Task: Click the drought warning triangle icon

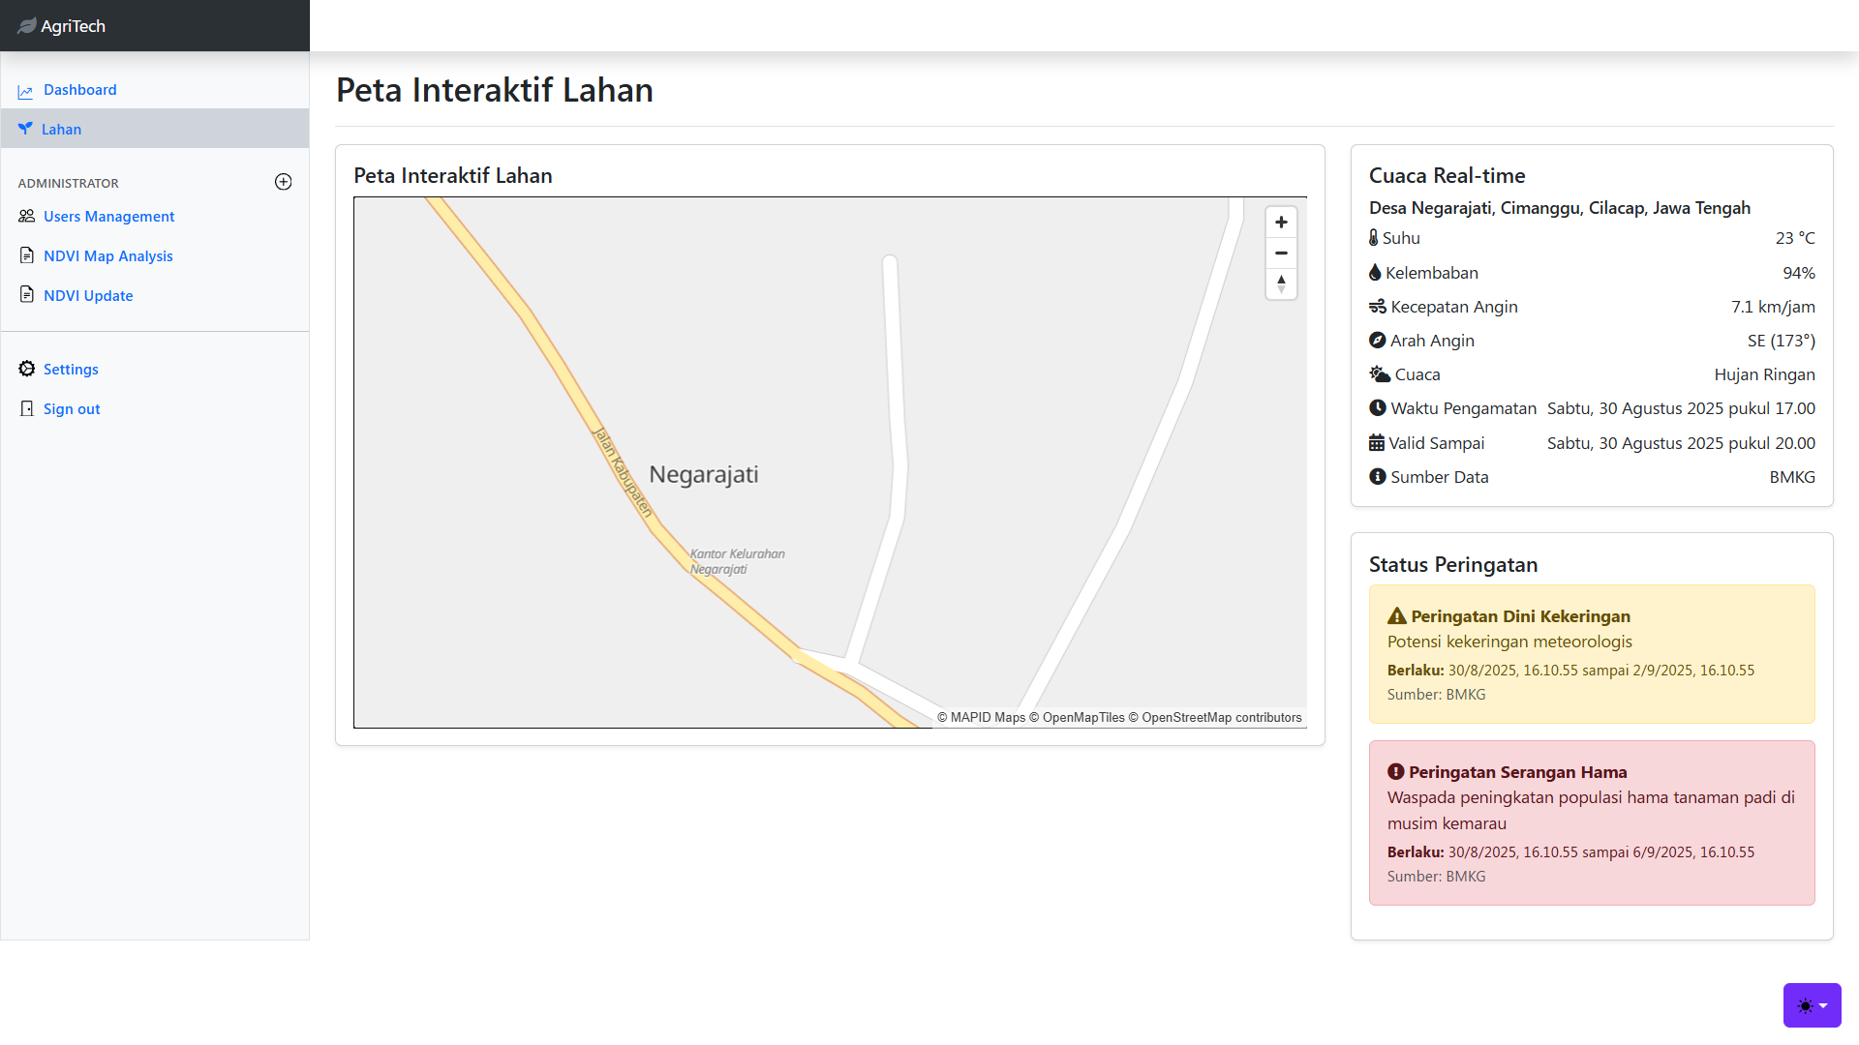Action: pyautogui.click(x=1396, y=616)
